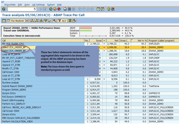Click the binoculars Find icon
179x124 pixels.
point(69,9)
